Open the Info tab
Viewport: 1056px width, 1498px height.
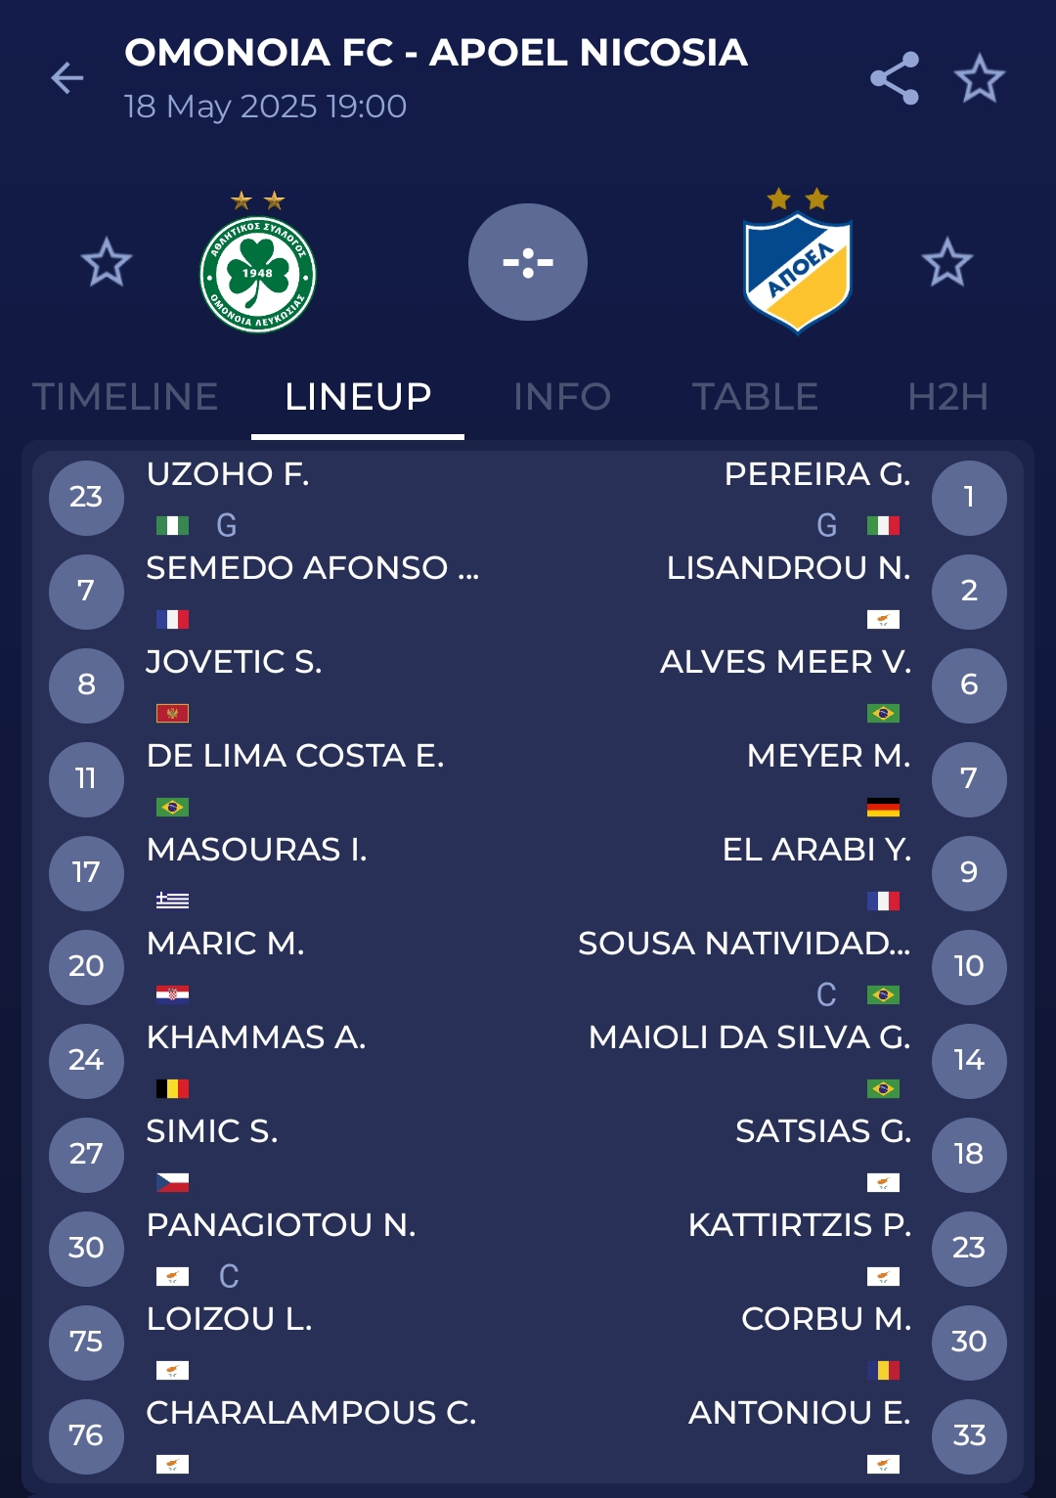click(562, 397)
